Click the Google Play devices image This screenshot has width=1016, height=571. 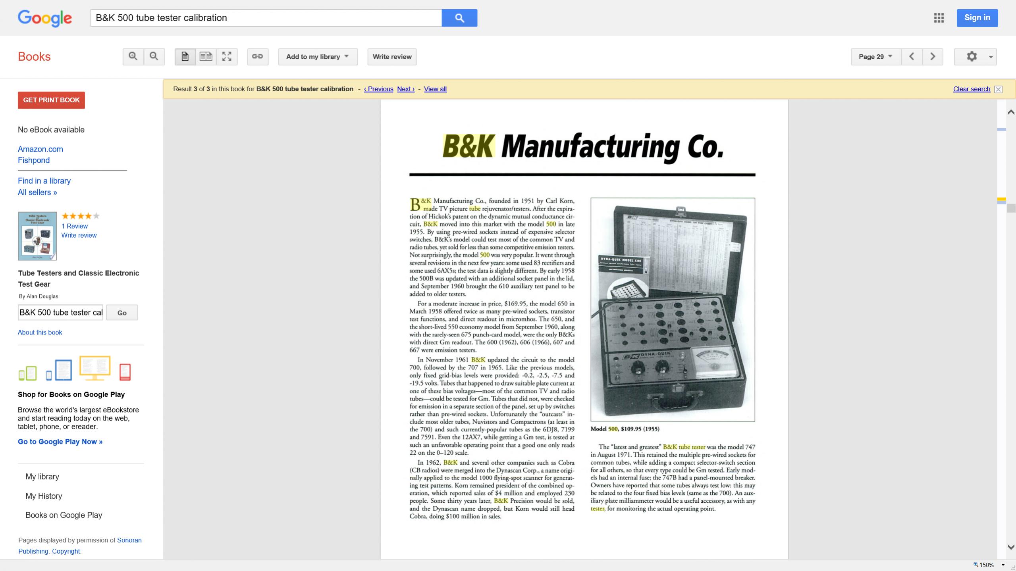[x=75, y=369]
